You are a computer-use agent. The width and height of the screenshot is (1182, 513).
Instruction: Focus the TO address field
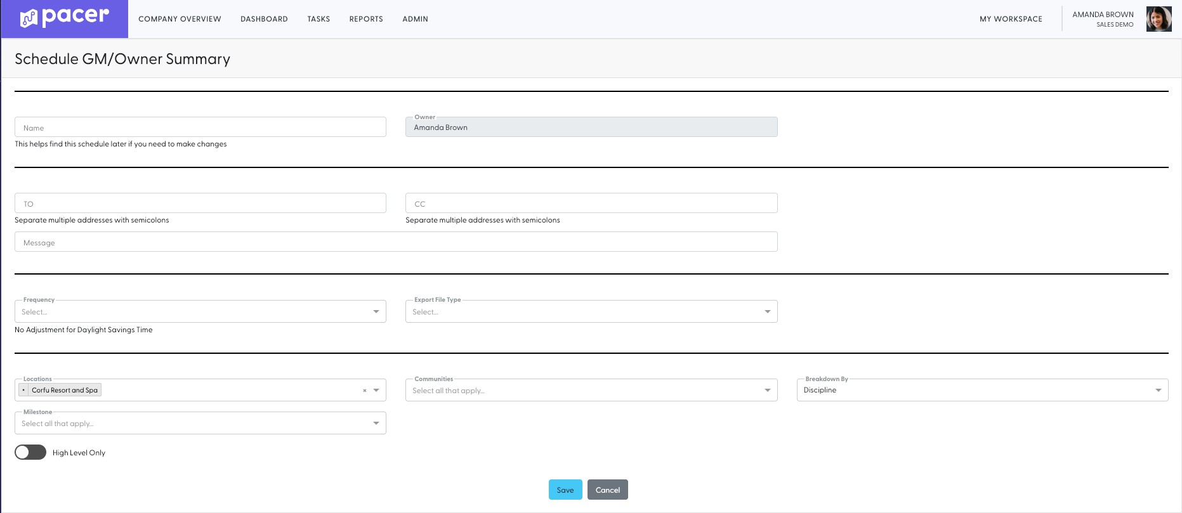200,203
